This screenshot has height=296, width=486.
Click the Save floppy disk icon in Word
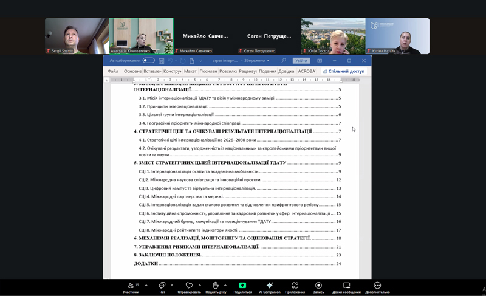click(x=161, y=61)
